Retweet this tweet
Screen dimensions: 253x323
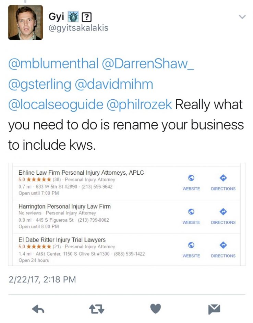pos(97,309)
